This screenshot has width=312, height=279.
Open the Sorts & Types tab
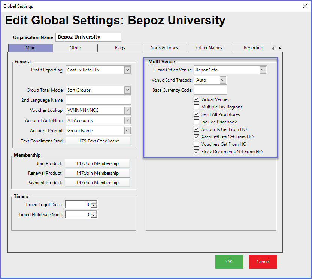[x=164, y=48]
